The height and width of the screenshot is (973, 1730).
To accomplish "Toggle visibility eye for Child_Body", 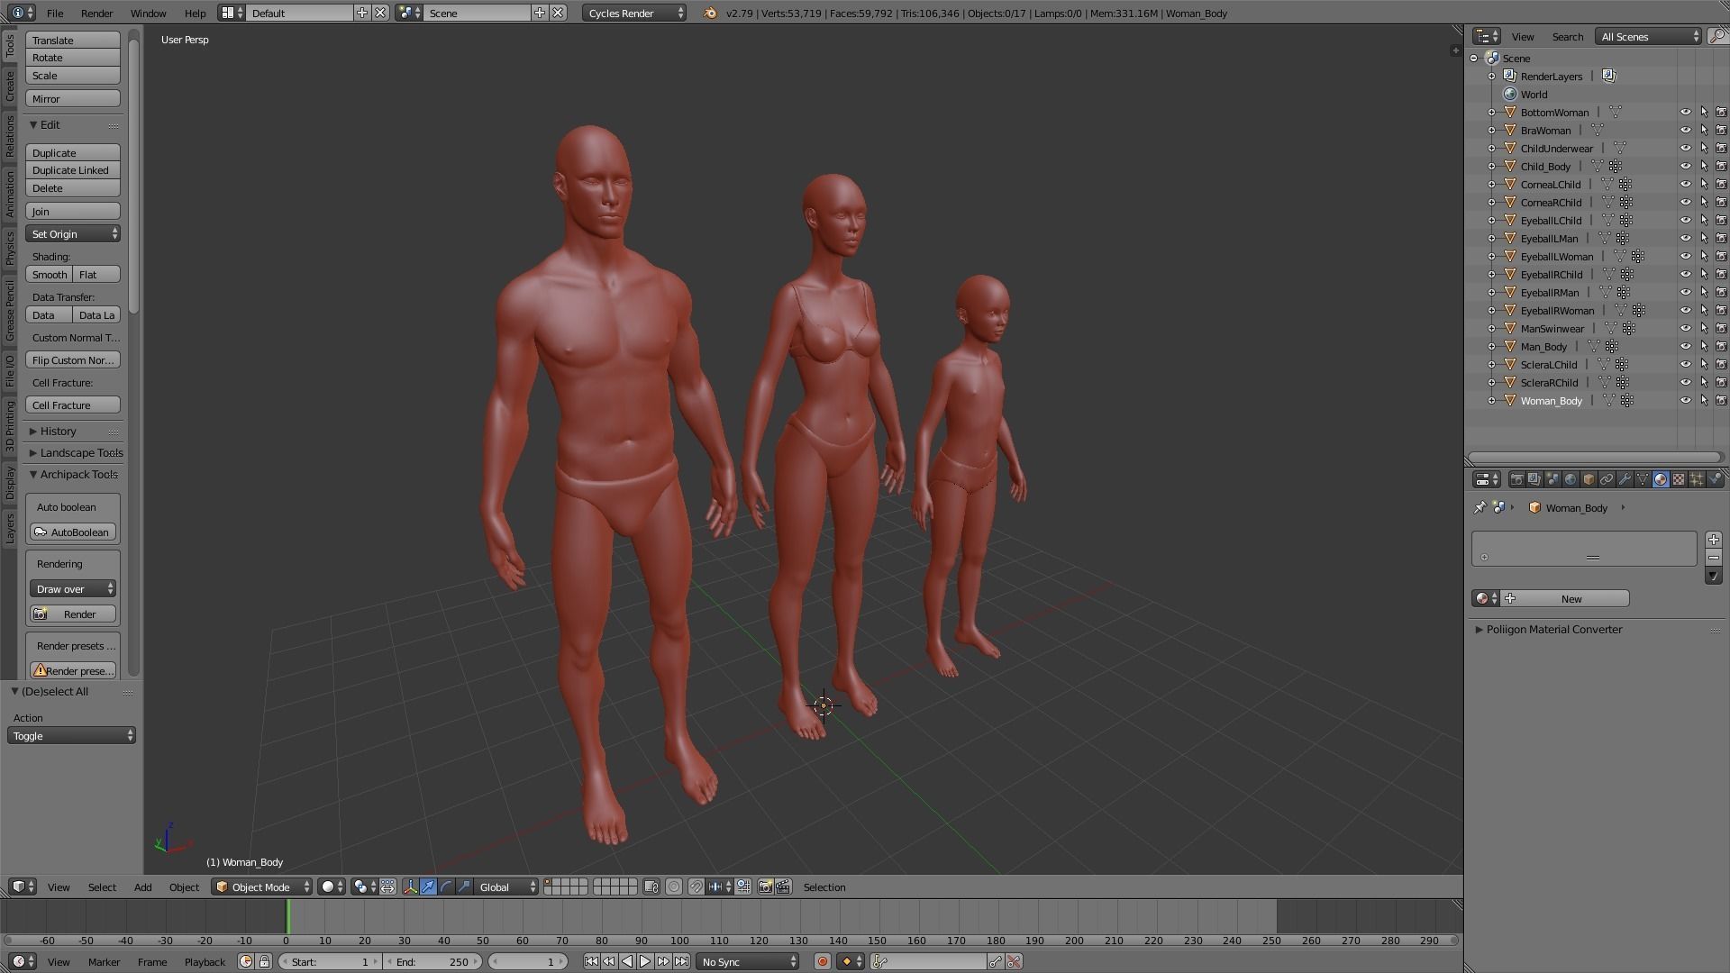I will pos(1685,167).
